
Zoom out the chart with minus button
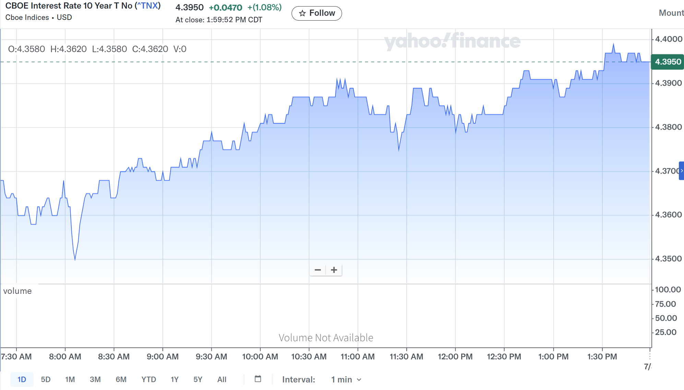point(318,270)
